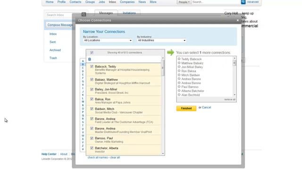Uncheck Batchelor, Alberta checkbox
The width and height of the screenshot is (302, 169).
(x=92, y=148)
